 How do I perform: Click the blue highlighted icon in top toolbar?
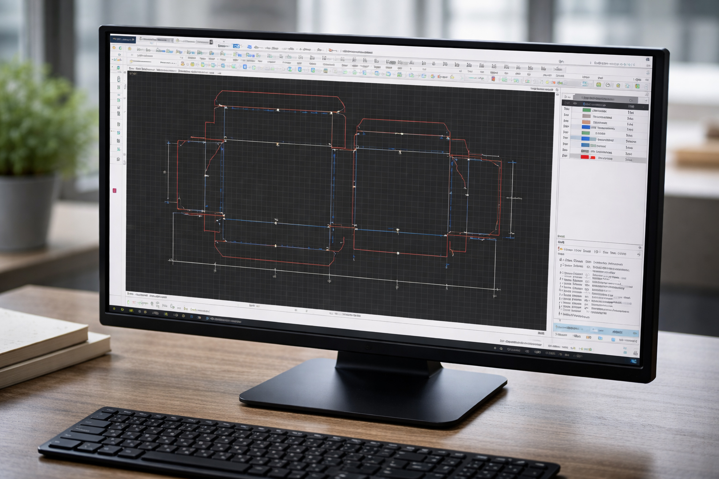(236, 46)
